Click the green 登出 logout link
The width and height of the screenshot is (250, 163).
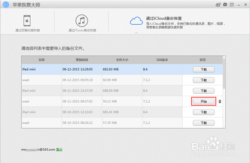(59, 149)
